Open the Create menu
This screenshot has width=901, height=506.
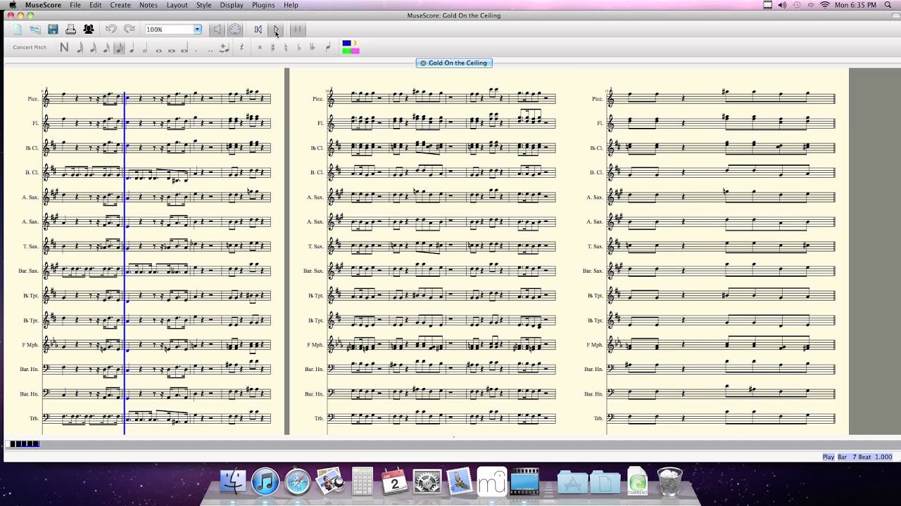pos(120,5)
